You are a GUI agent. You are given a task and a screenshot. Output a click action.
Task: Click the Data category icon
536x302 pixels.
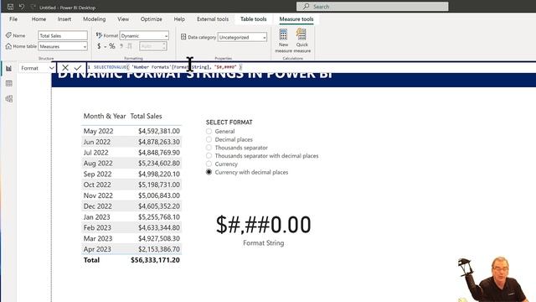[183, 37]
